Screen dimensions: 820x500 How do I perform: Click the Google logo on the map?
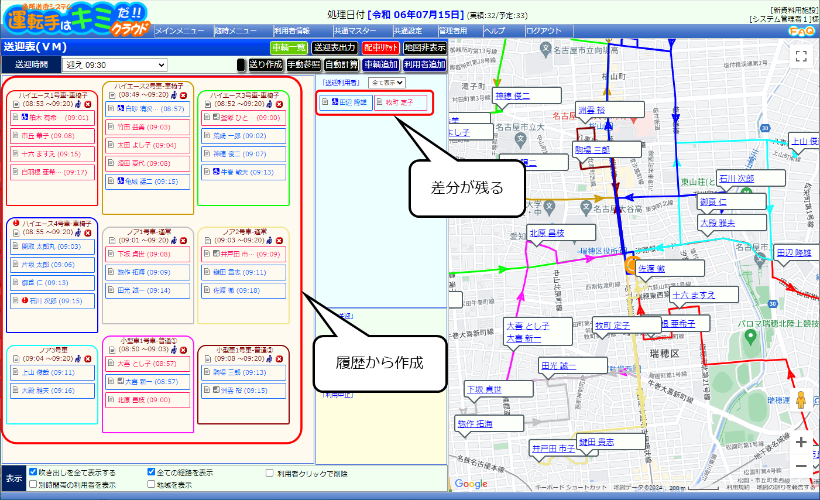[471, 484]
